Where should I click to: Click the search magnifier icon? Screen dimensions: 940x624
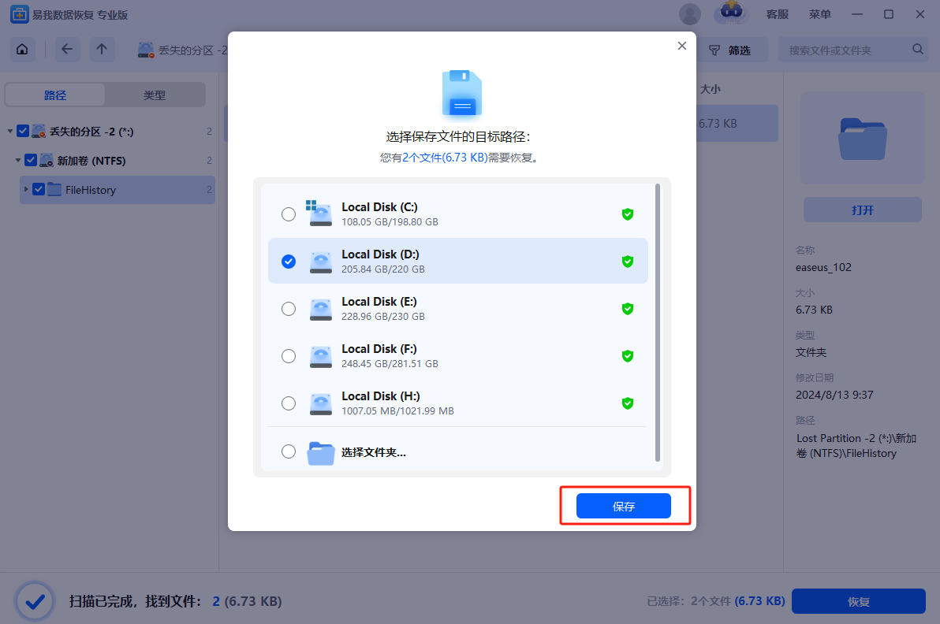918,49
